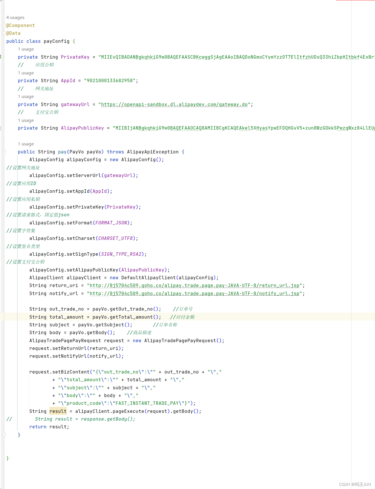Open the notify_url.jsp URL string
Screen dimensions: 375x489
[x=195, y=294]
